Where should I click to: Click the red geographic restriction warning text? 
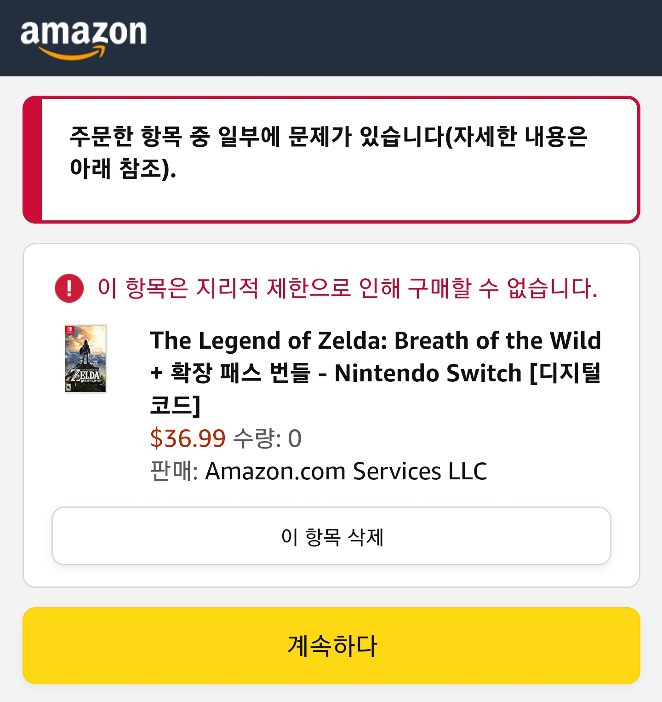(x=347, y=288)
